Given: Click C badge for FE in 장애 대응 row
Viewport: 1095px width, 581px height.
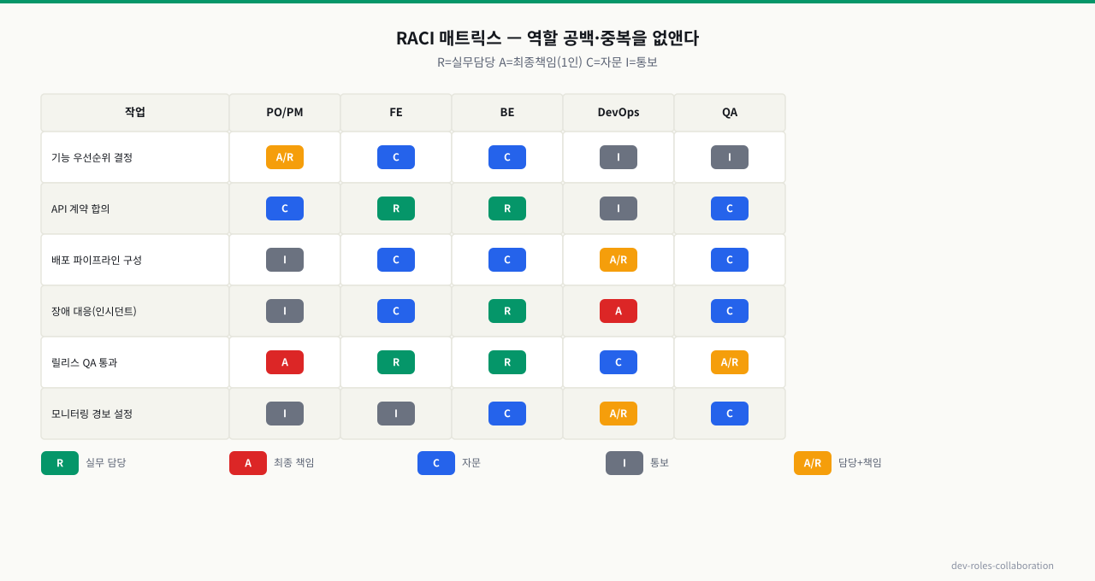Looking at the screenshot, I should tap(396, 311).
